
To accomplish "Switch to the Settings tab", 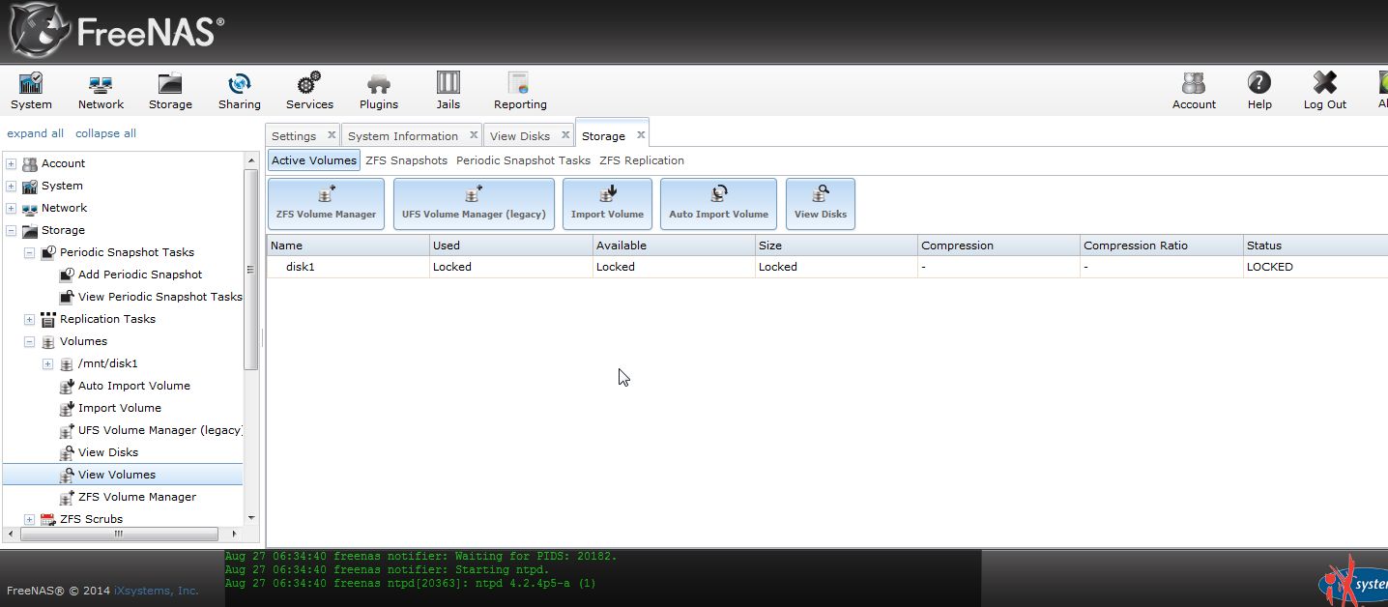I will point(294,136).
